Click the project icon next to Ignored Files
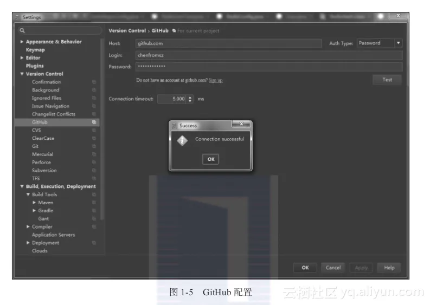Viewport: 430px width, 305px height. tap(94, 98)
